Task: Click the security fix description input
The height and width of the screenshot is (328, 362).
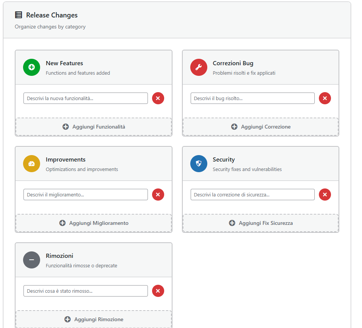Action: pyautogui.click(x=252, y=195)
